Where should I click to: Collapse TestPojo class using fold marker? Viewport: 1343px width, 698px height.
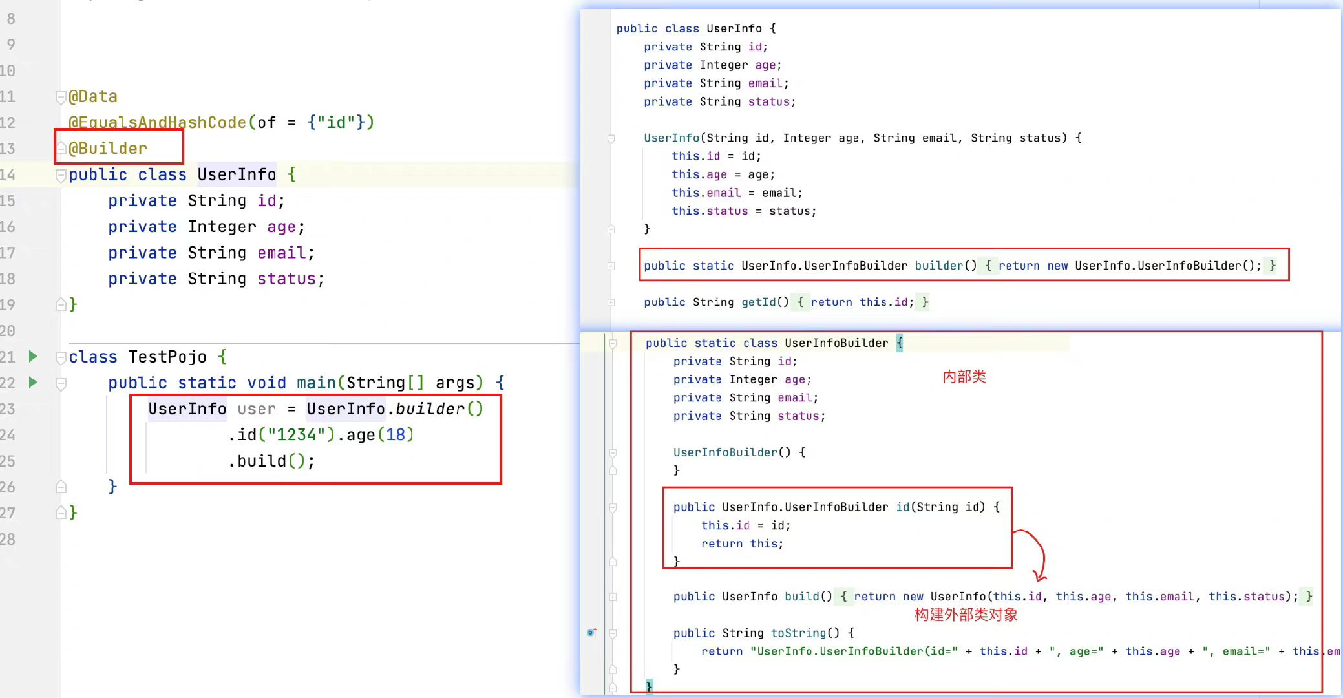[61, 357]
